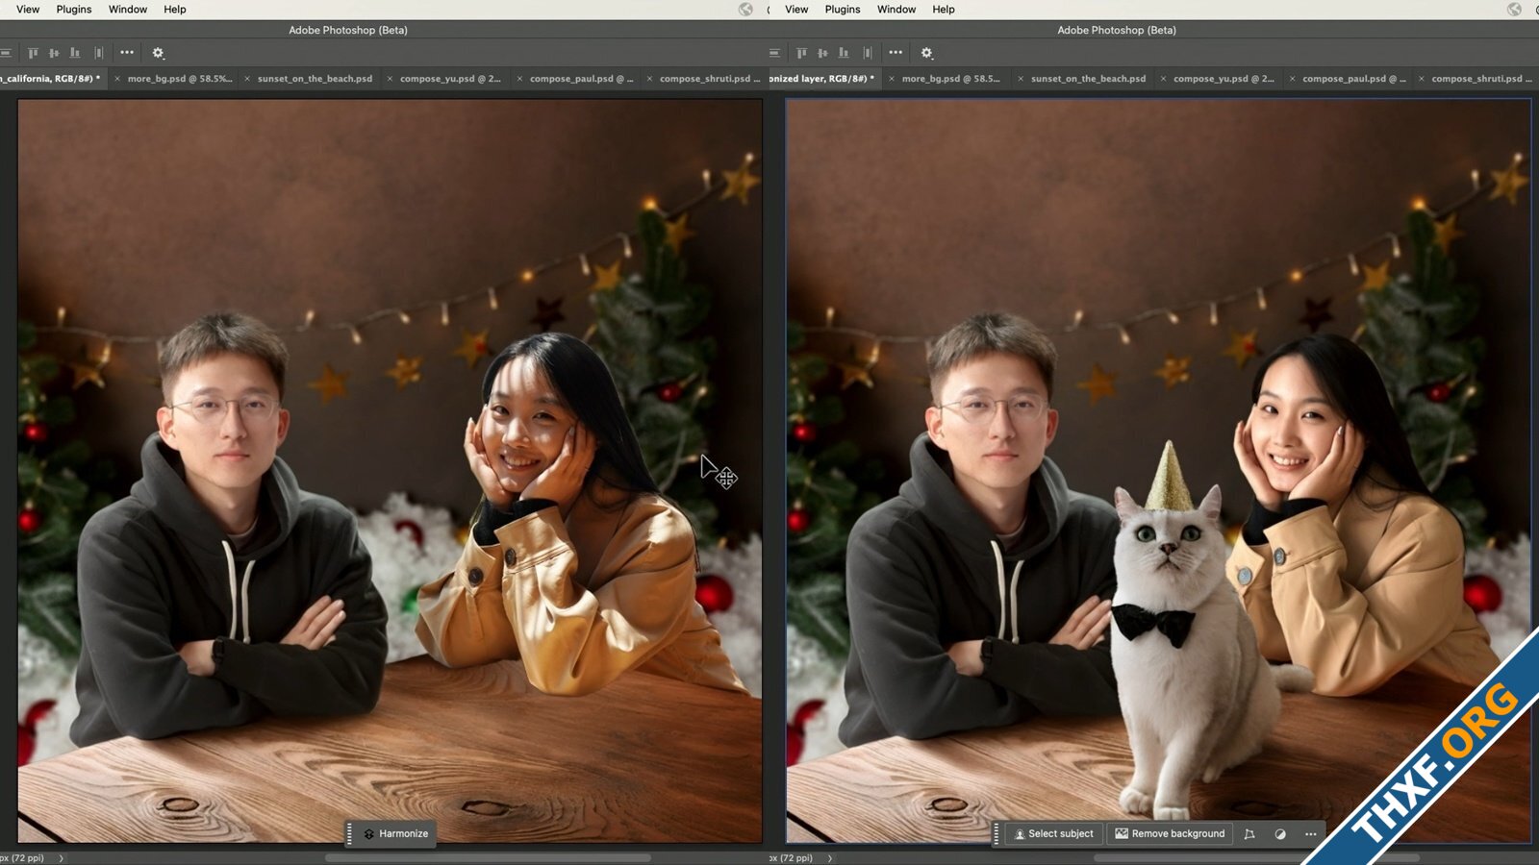This screenshot has height=865, width=1539.
Task: Expand status bar arrow in right window
Action: pos(829,858)
